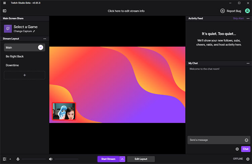Toggle the sidebar panel layout icon
The width and height of the screenshot is (252, 164).
point(4,11)
